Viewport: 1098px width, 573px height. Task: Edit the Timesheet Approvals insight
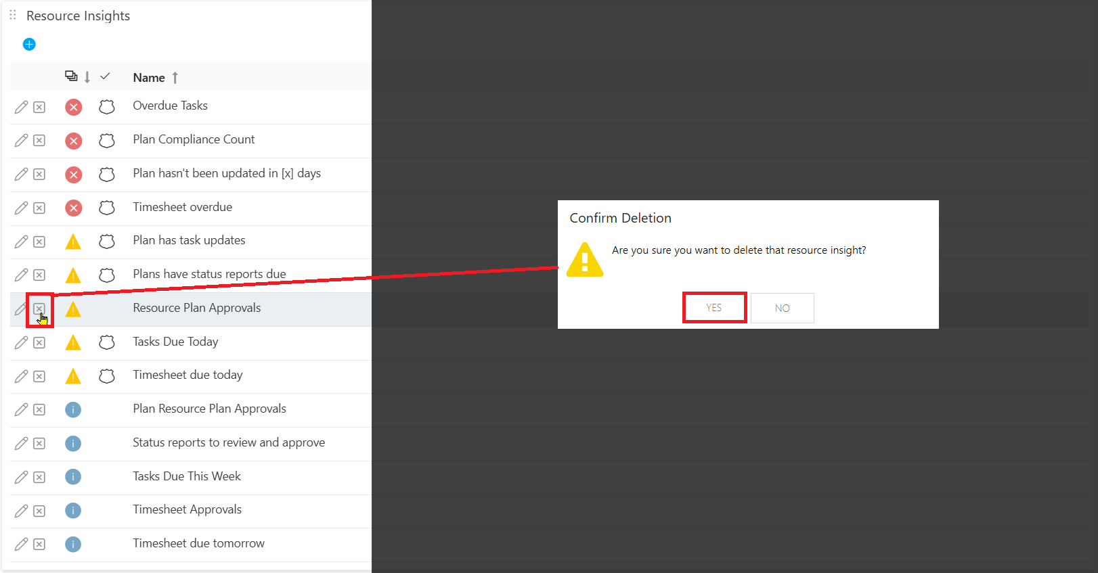coord(21,511)
